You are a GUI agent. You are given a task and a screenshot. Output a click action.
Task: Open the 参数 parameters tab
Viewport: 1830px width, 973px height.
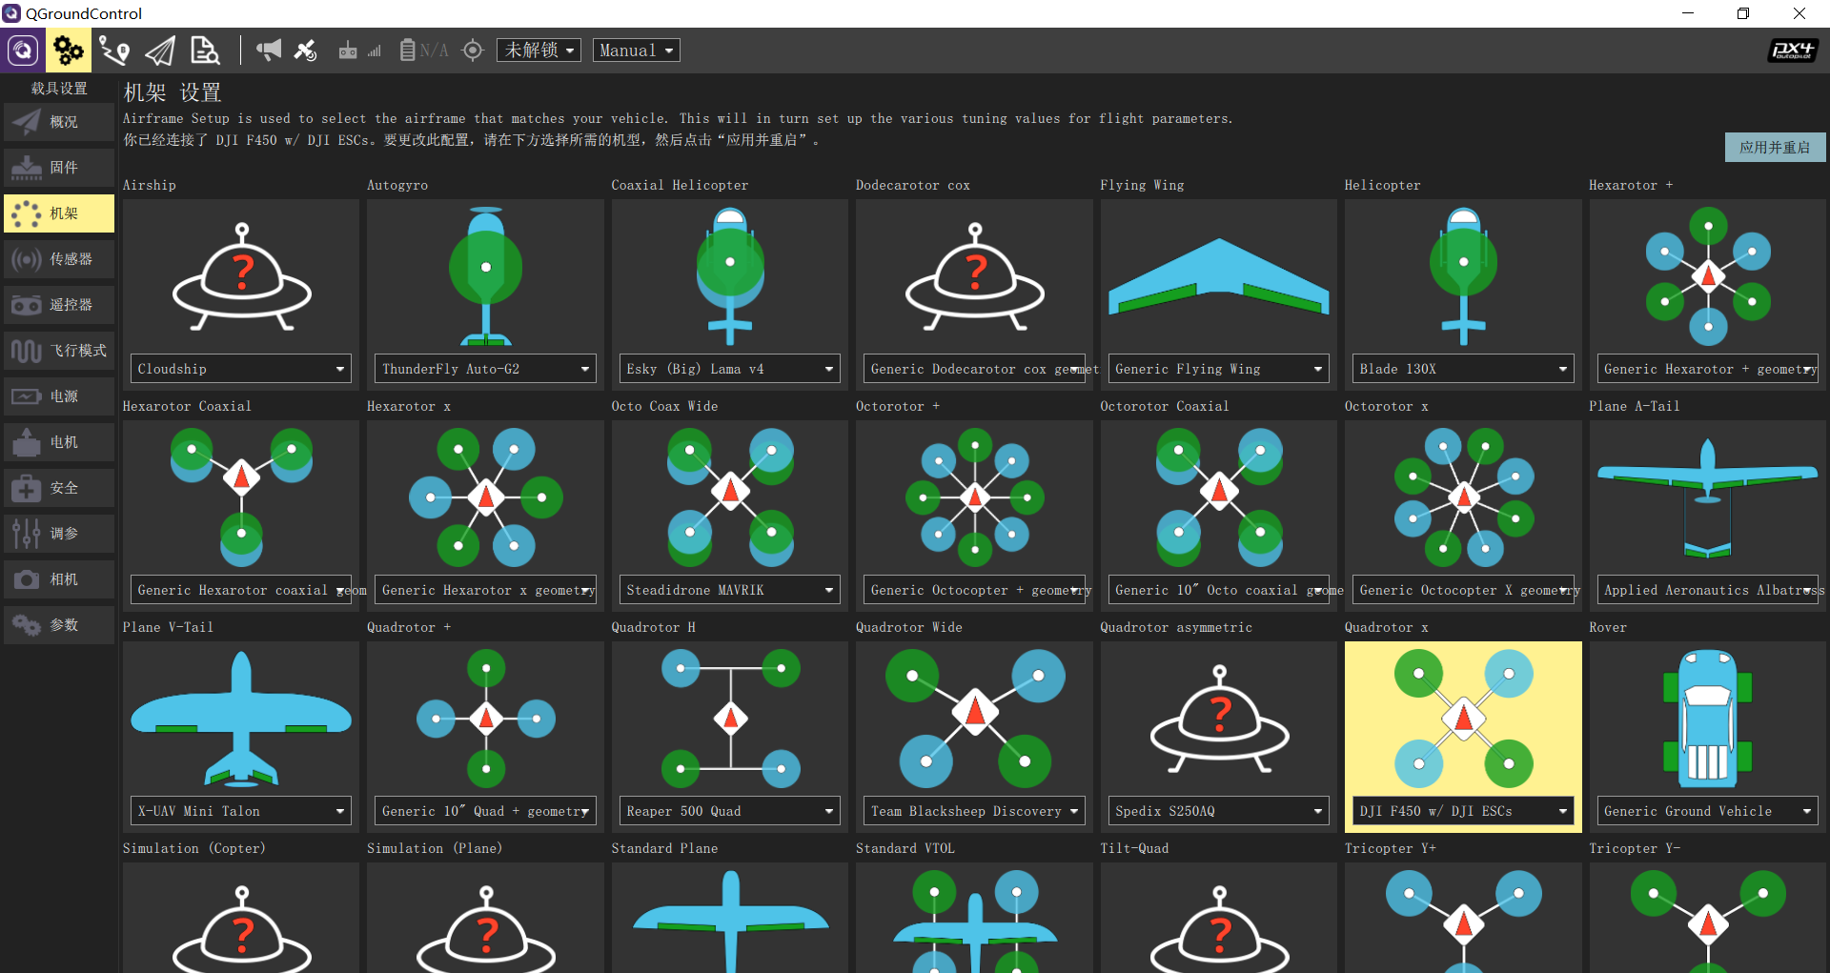click(59, 625)
